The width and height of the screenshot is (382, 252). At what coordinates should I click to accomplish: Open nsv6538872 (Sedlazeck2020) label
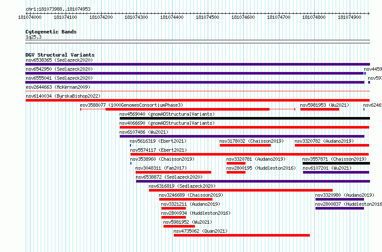tap(169, 177)
